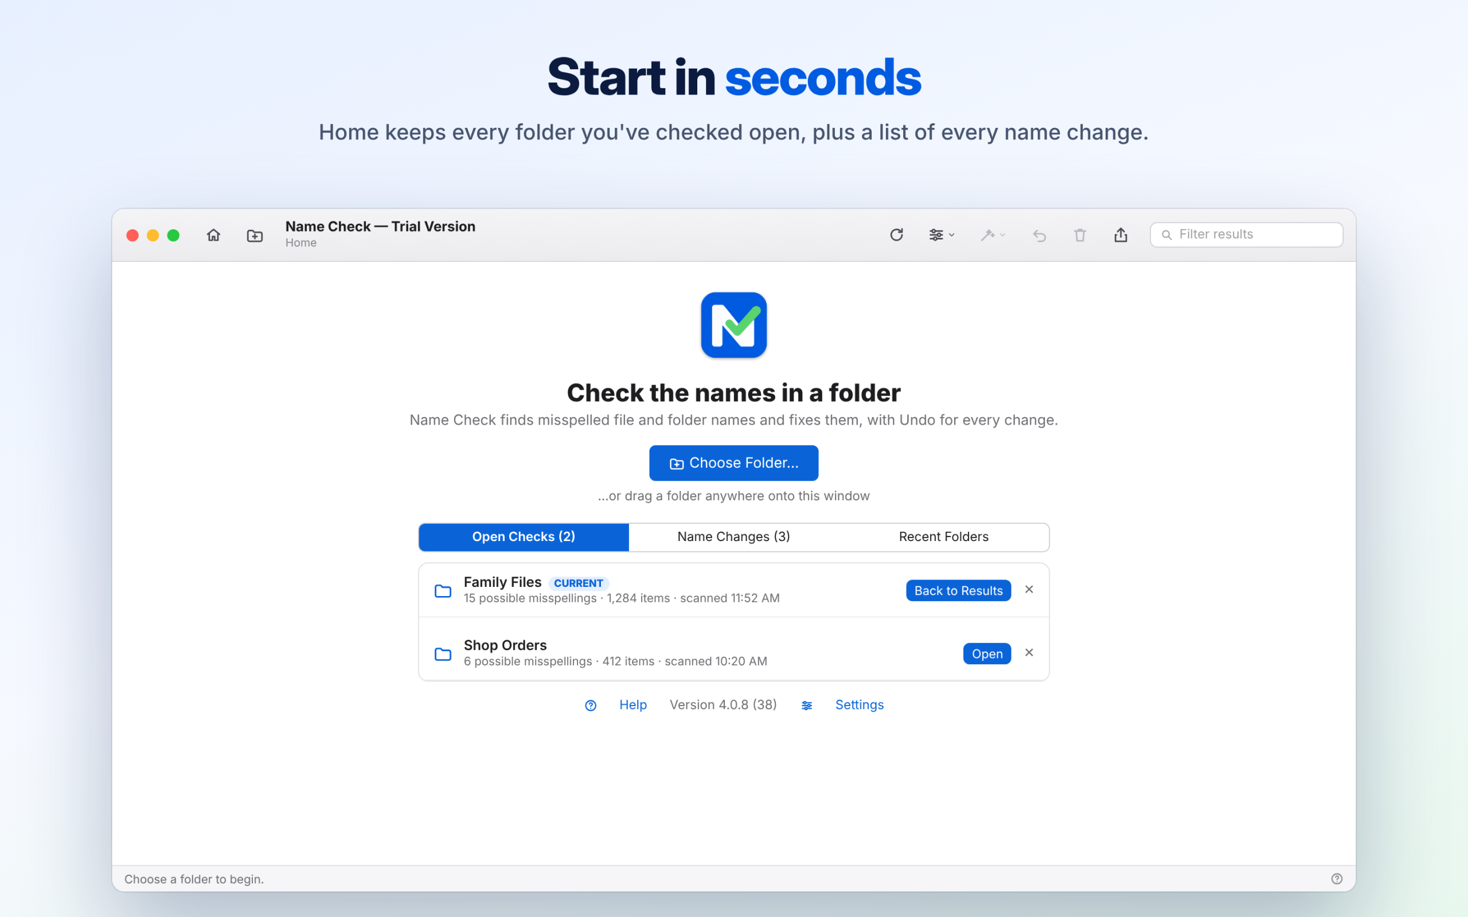Image resolution: width=1468 pixels, height=917 pixels.
Task: Click the CURRENT badge
Action: coord(578,583)
